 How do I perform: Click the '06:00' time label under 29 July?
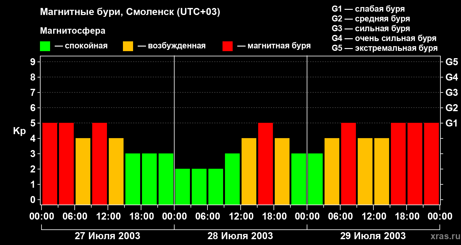340,217
